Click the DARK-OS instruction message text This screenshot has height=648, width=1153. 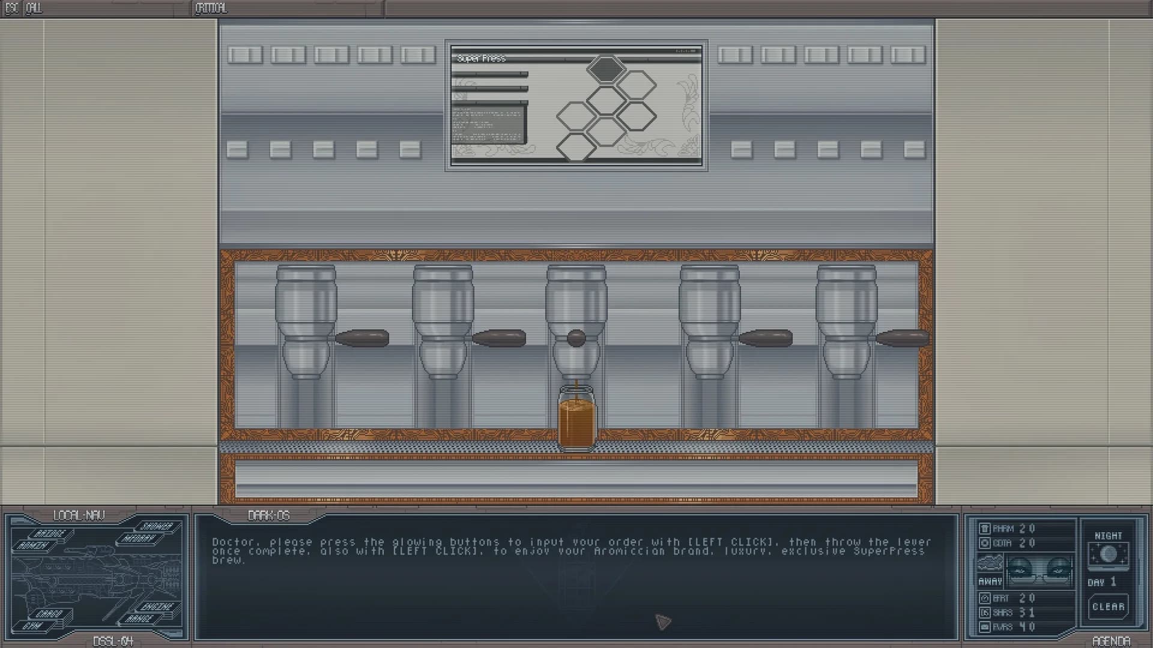572,551
